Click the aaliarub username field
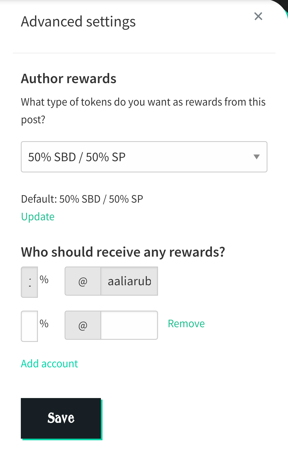The height and width of the screenshot is (463, 288). (x=129, y=281)
